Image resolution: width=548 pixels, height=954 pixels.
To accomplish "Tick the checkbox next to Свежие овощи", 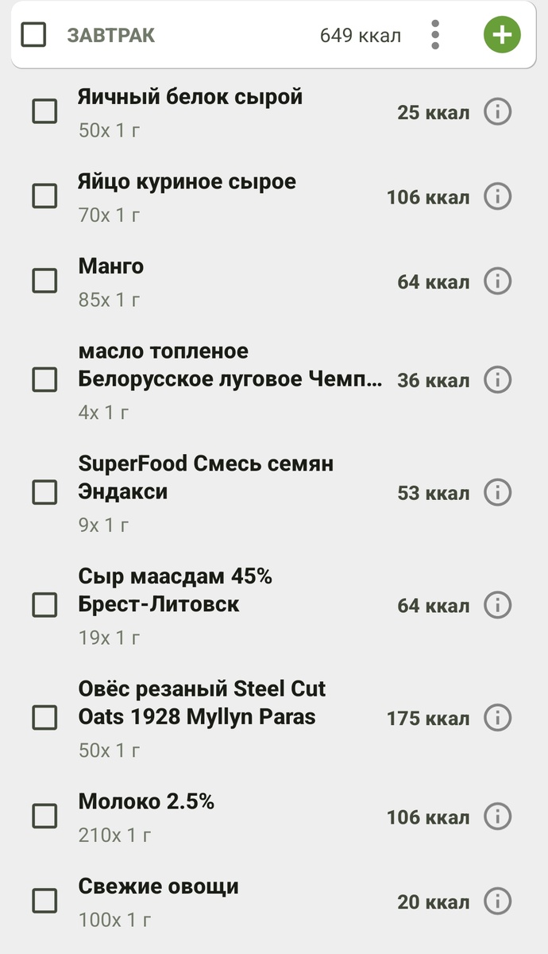I will click(44, 902).
